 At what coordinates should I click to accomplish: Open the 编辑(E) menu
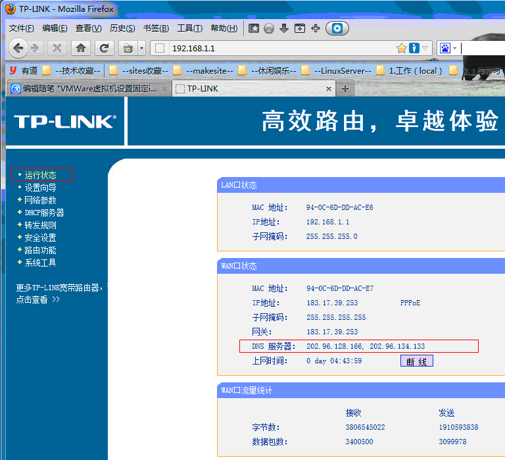pyautogui.click(x=55, y=28)
